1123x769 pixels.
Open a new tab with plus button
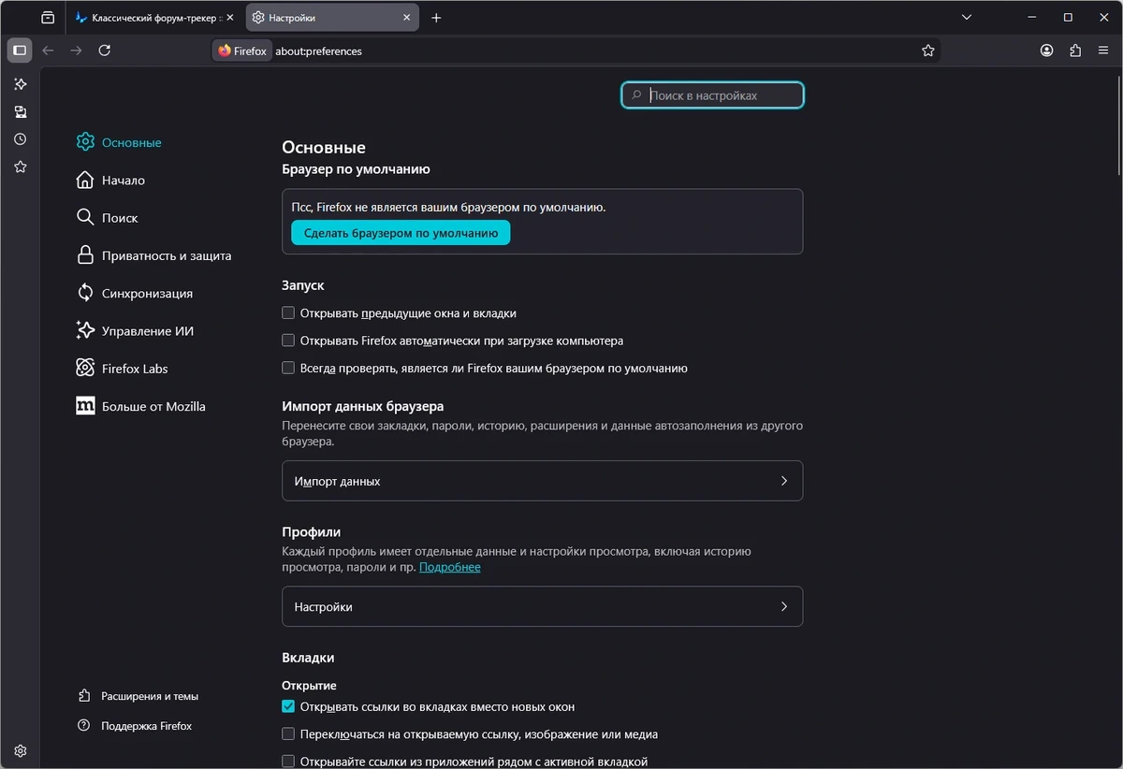coord(436,18)
